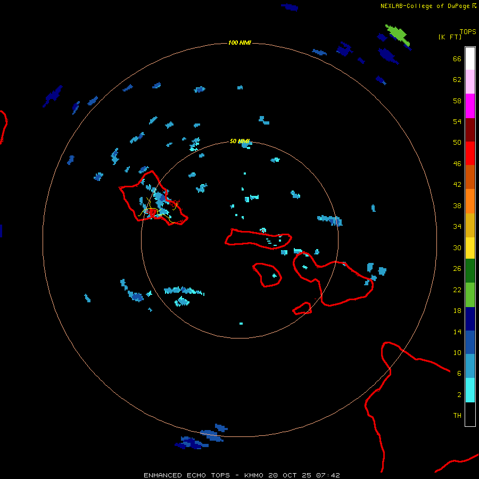Click the white color swatch above 66
Screen dimensions: 479x479
(470, 59)
